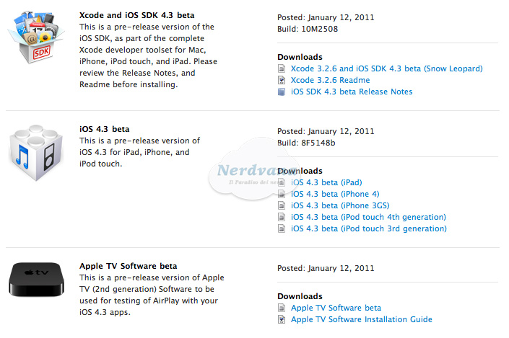Download the Apple TV Software beta
The height and width of the screenshot is (338, 509).
336,308
